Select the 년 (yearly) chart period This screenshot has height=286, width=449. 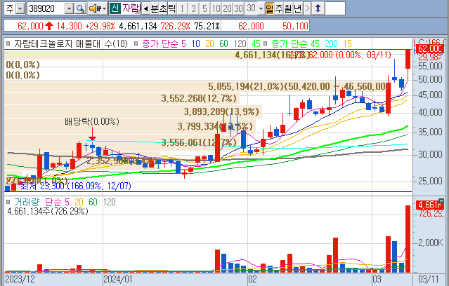pos(297,8)
